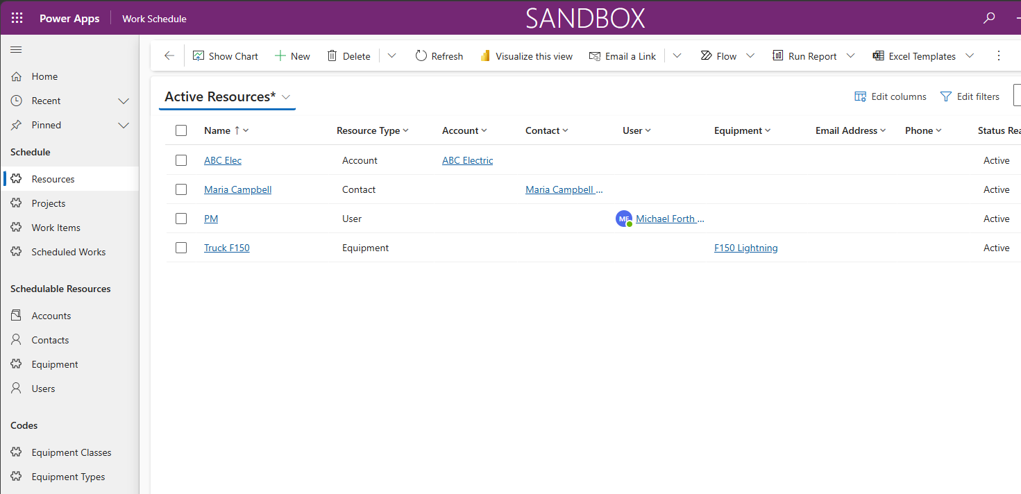Open the Account column header menu
The image size is (1021, 494).
point(464,130)
